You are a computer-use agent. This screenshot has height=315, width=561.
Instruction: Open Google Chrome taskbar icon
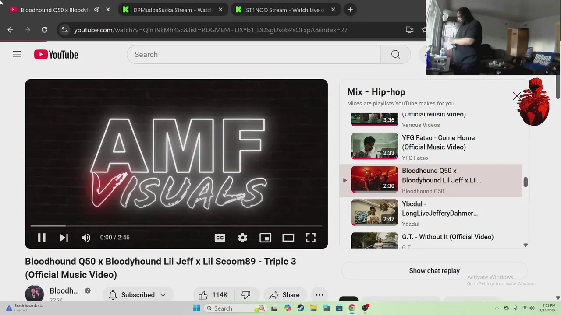point(352,308)
